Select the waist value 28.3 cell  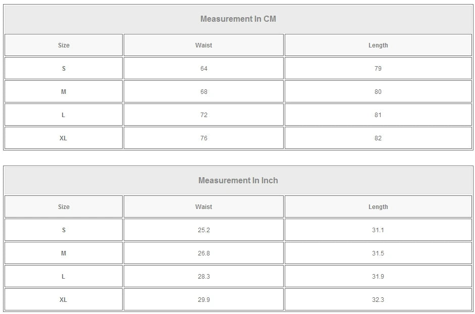click(203, 277)
